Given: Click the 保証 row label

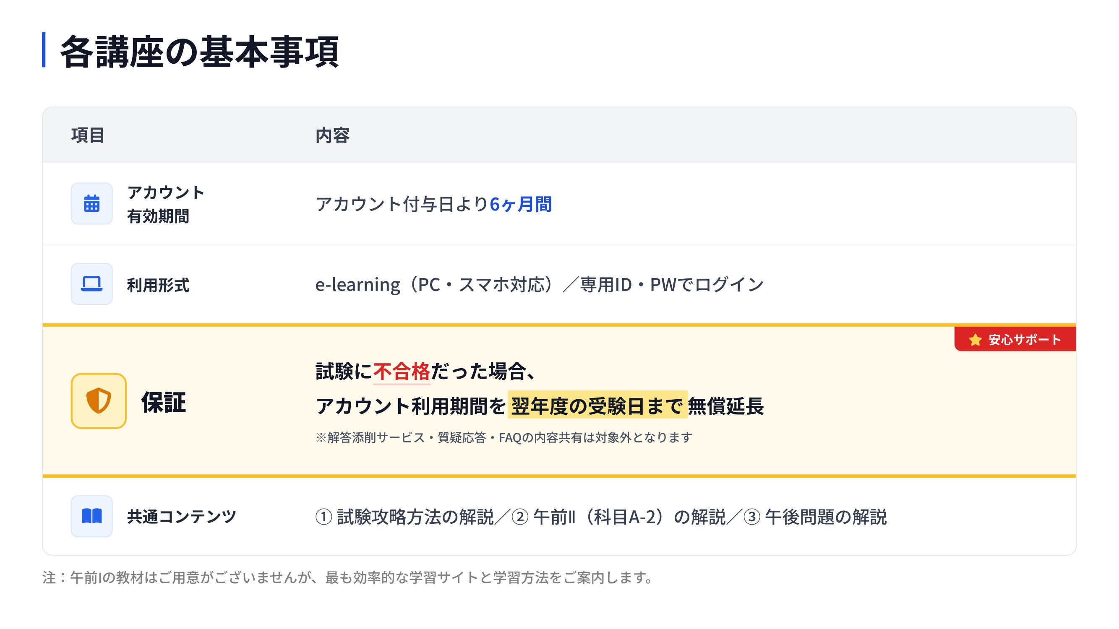Looking at the screenshot, I should [x=163, y=402].
